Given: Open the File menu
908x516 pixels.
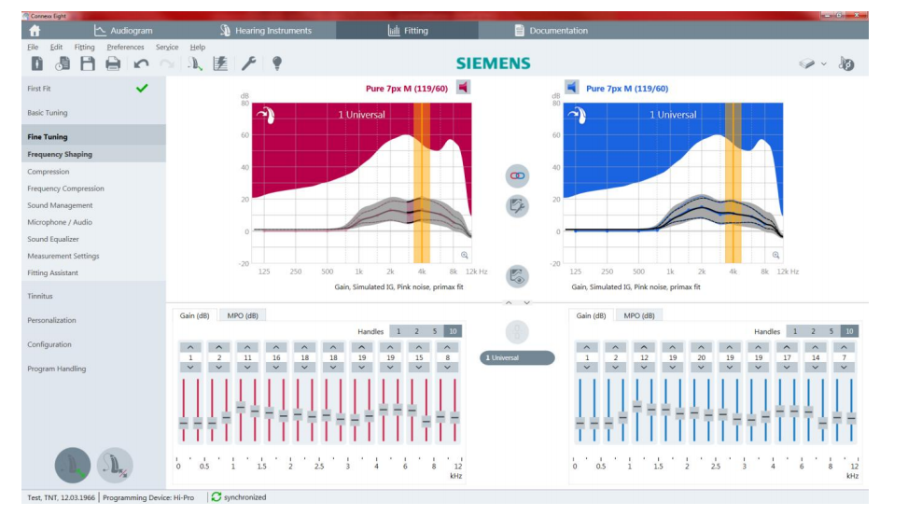Looking at the screenshot, I should pyautogui.click(x=33, y=47).
